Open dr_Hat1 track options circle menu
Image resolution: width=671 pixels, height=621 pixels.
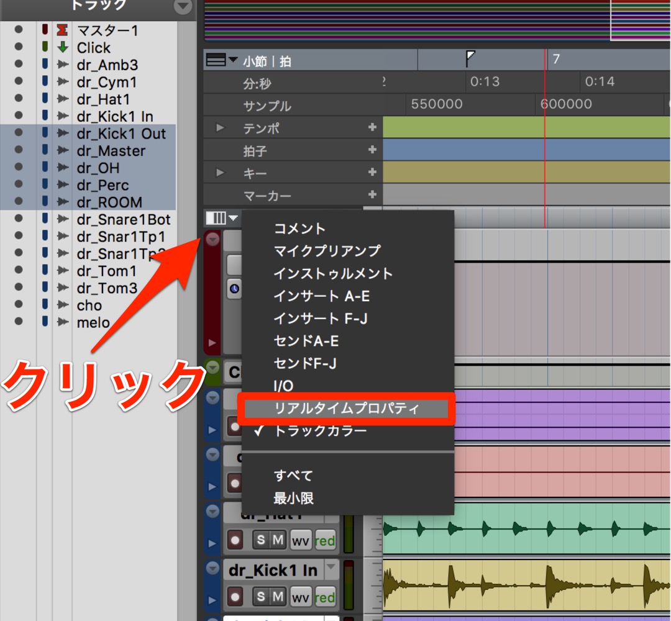point(212,510)
